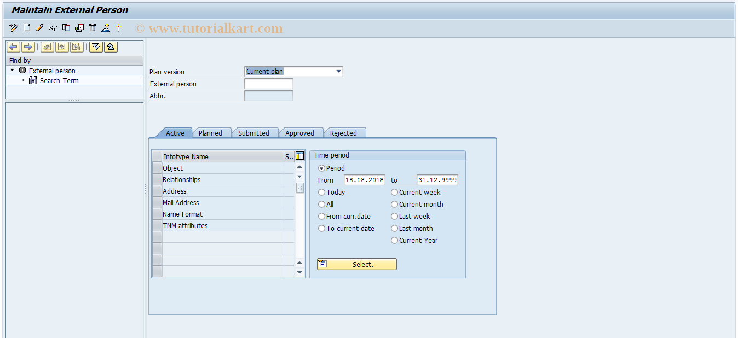Click the collapse all nodes up-arrow icon

[x=111, y=47]
